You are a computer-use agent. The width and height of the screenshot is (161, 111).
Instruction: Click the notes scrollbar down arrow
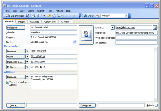155,100
